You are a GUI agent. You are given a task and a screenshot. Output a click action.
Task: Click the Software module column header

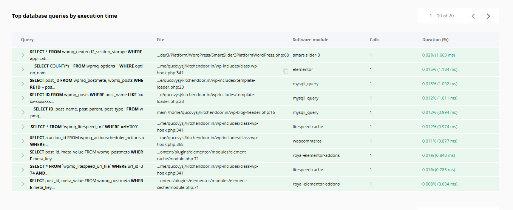[x=310, y=40]
